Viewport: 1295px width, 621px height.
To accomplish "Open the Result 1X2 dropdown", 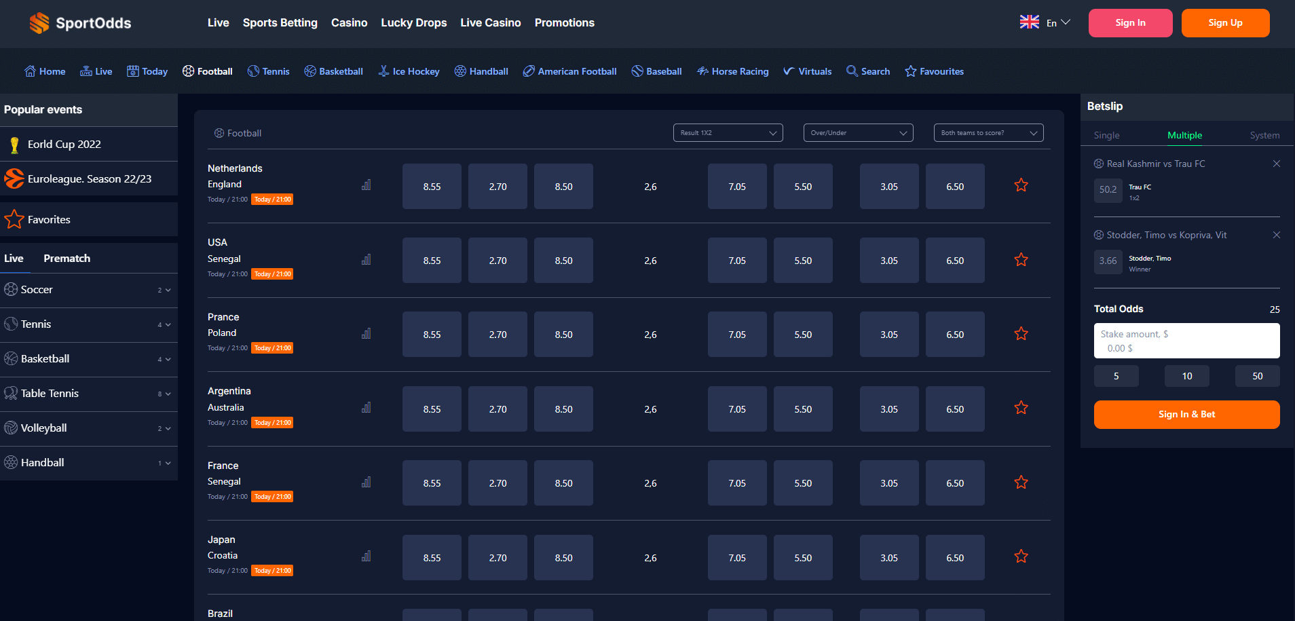I will pyautogui.click(x=728, y=133).
